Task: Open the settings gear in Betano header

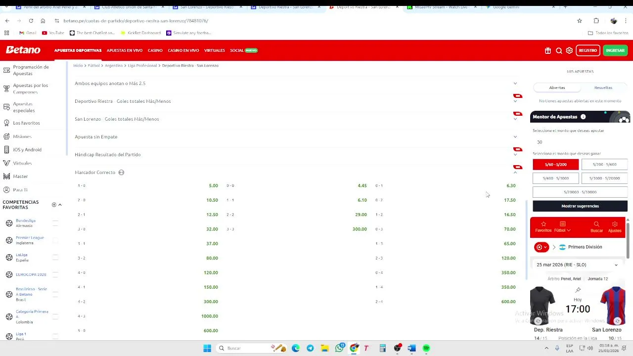Action: click(569, 50)
